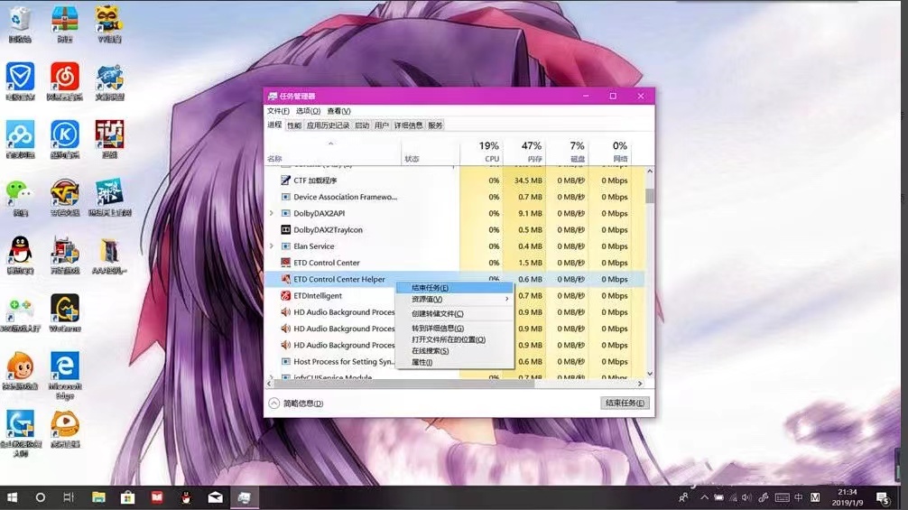Select the ETD Control Center process

(x=455, y=263)
